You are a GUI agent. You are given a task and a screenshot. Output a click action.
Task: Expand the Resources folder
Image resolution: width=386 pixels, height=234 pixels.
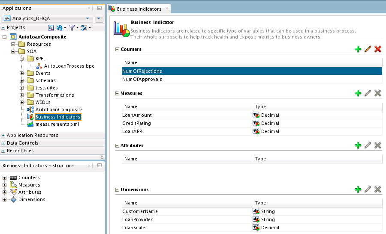point(13,44)
